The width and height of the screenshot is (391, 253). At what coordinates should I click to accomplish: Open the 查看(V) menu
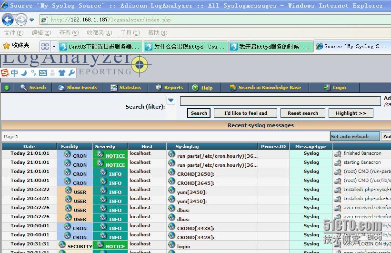69,33
